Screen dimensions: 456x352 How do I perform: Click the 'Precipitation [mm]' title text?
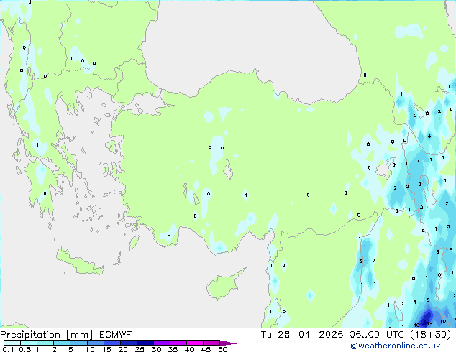(47, 335)
